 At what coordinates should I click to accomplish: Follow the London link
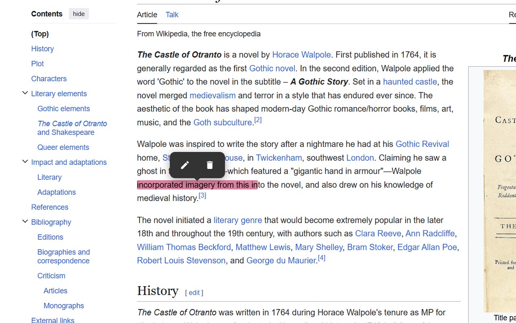360,157
